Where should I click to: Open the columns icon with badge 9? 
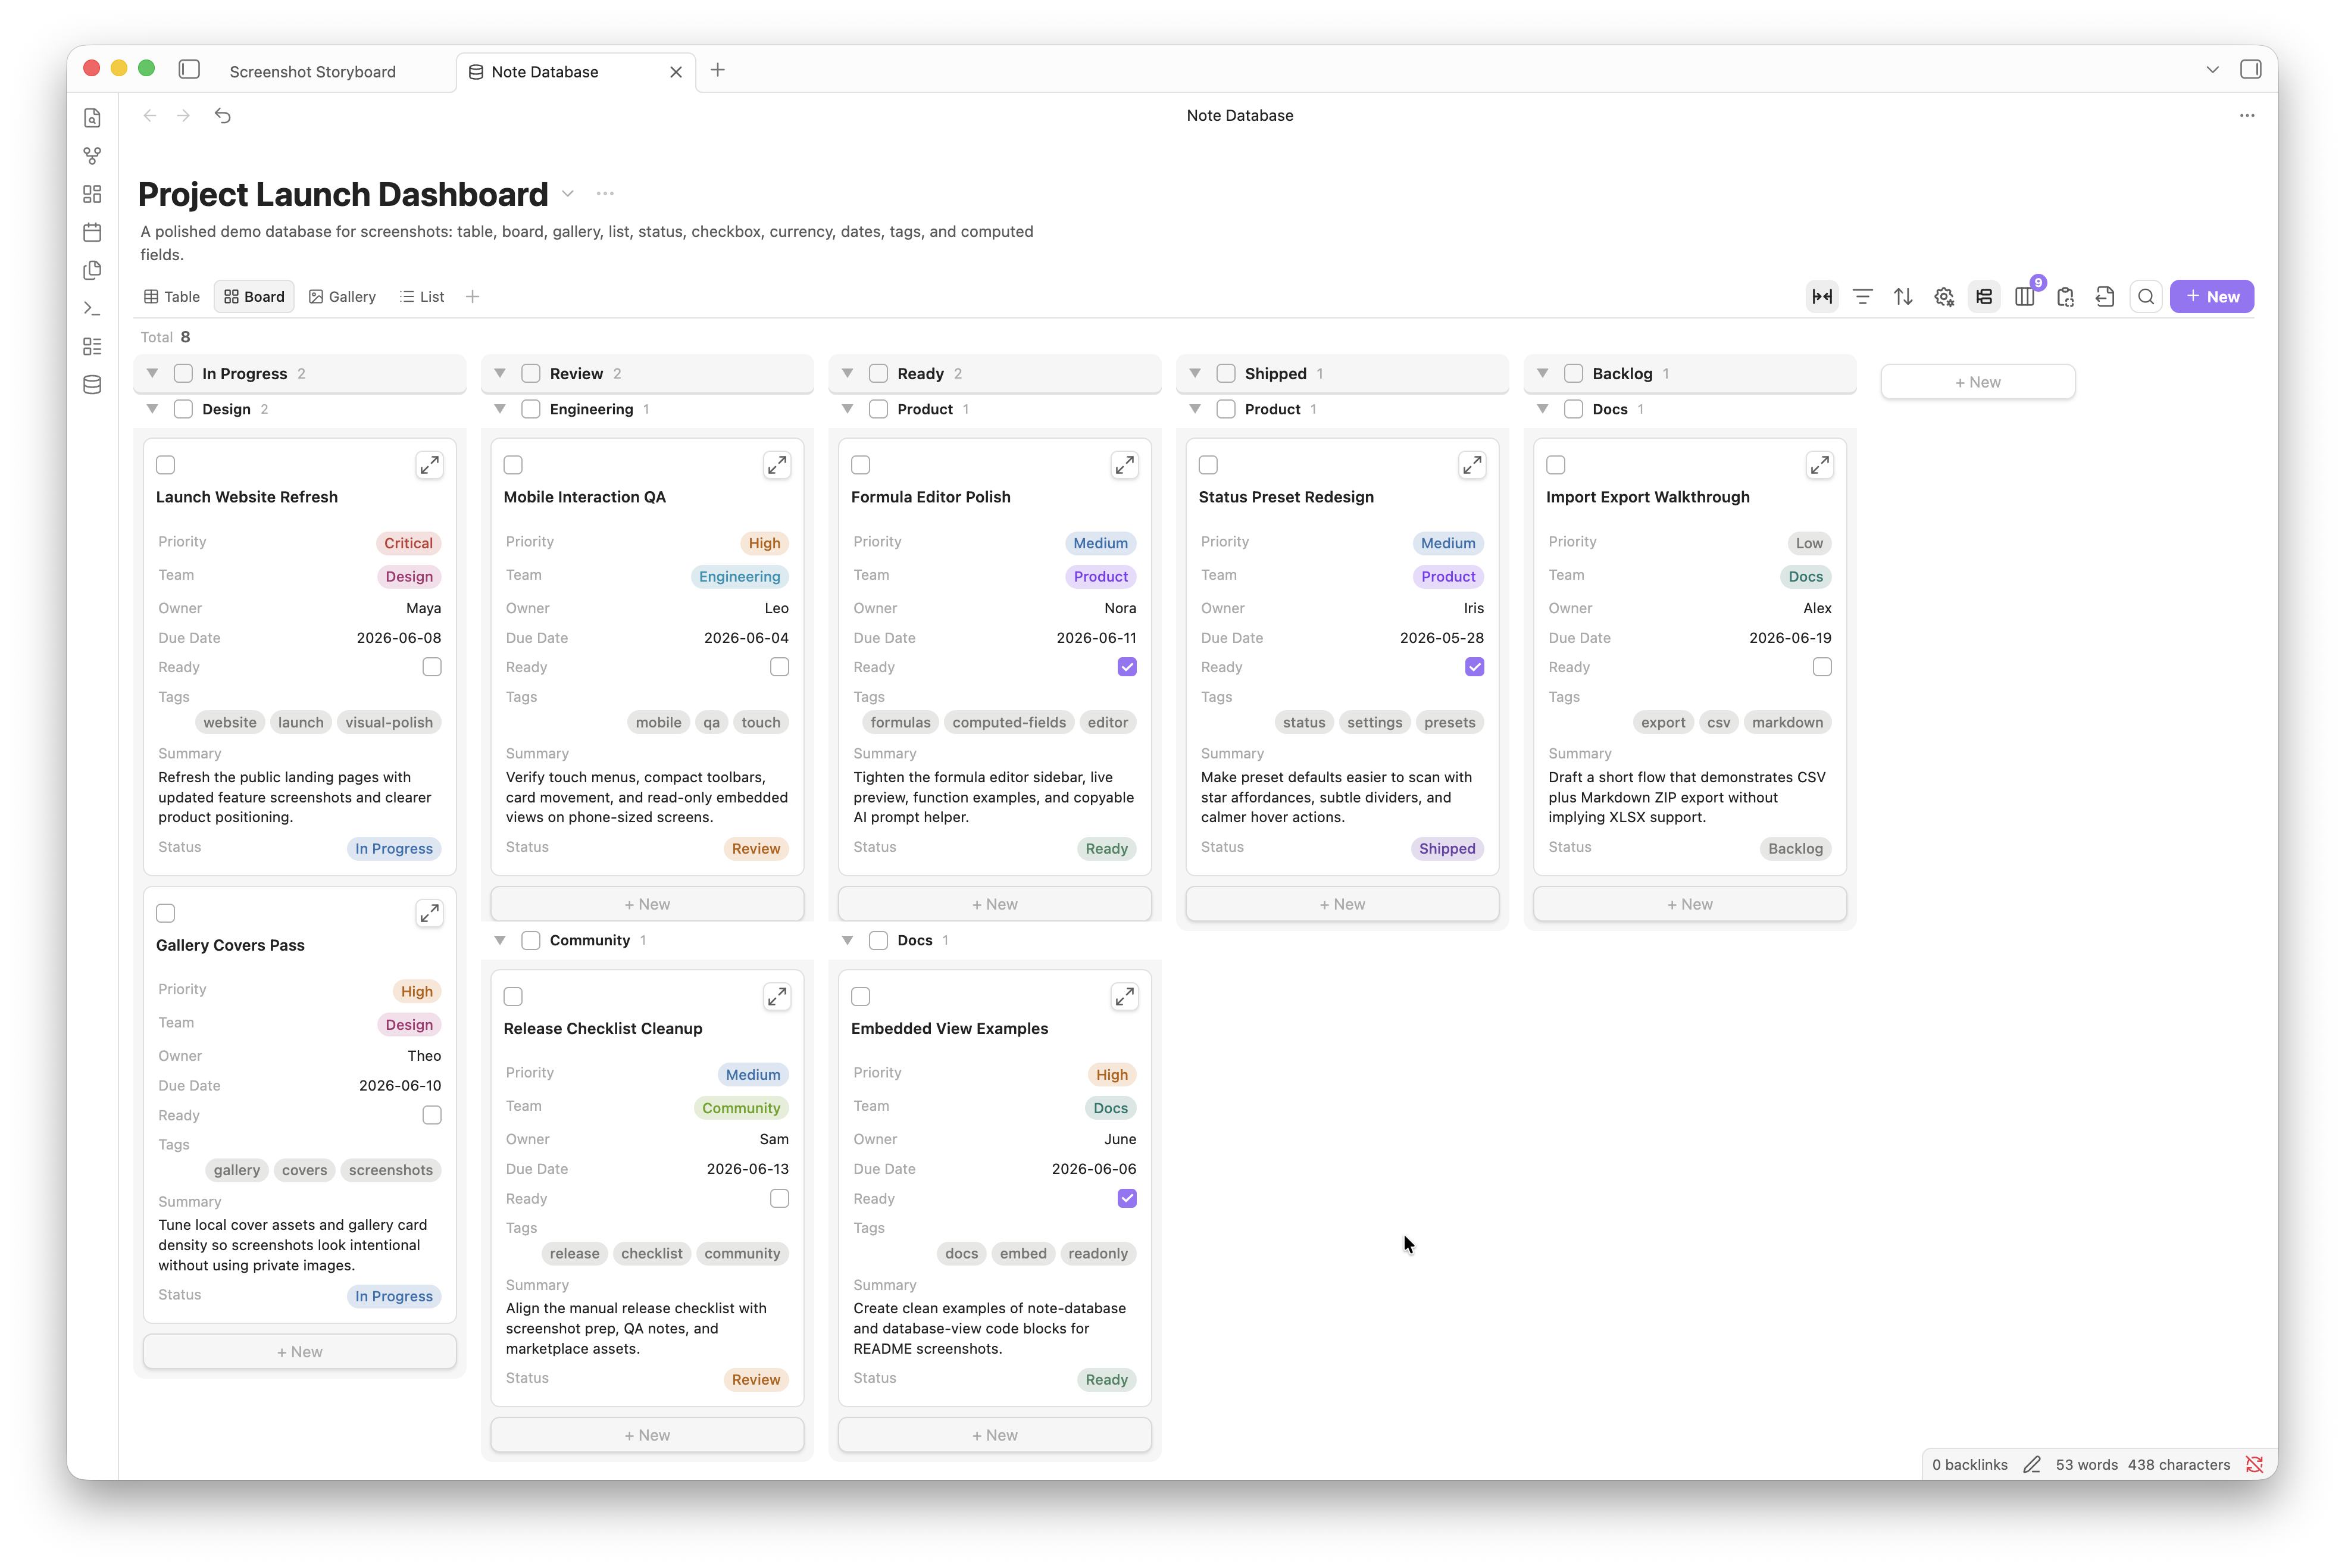point(2025,297)
